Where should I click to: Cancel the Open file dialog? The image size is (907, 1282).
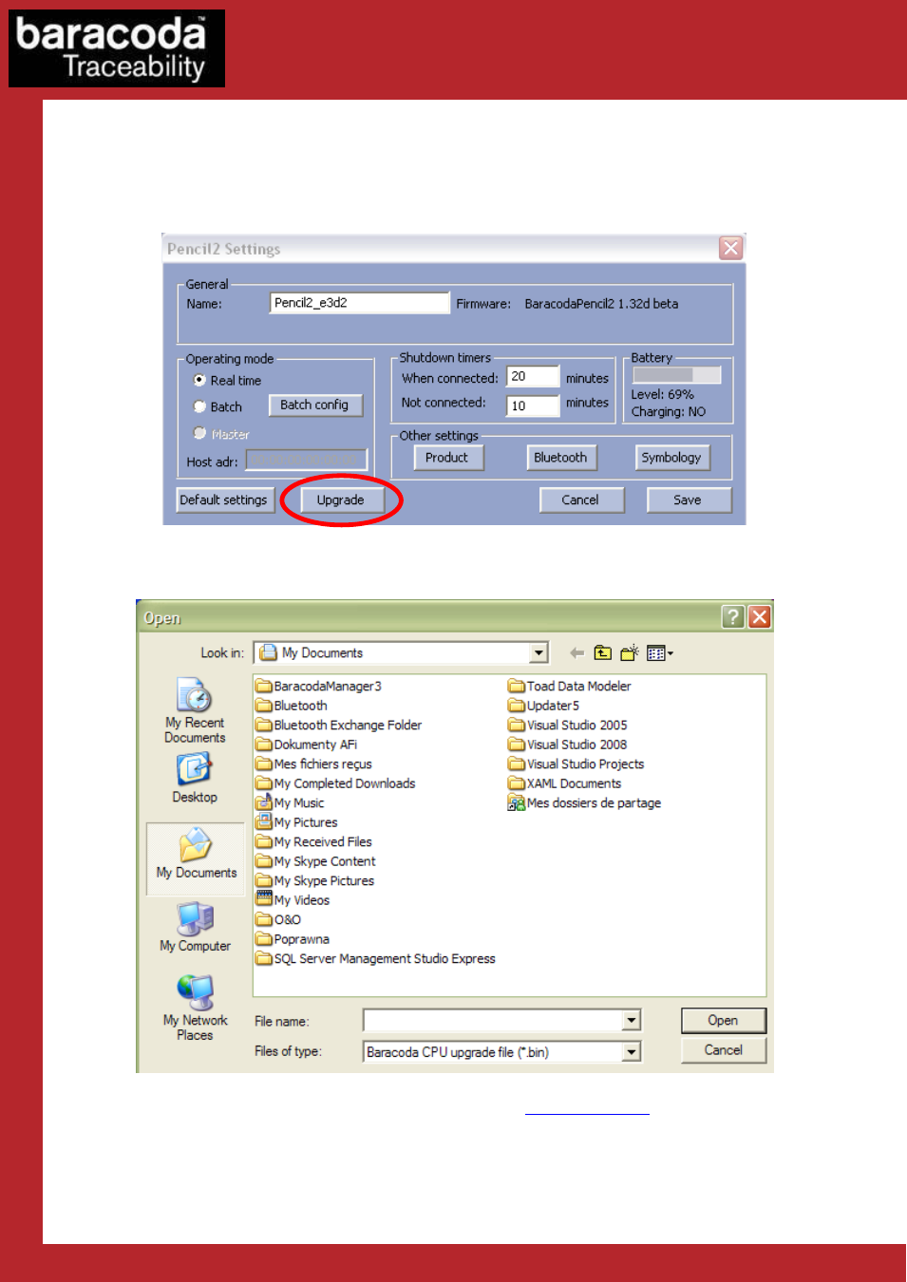click(x=724, y=1050)
